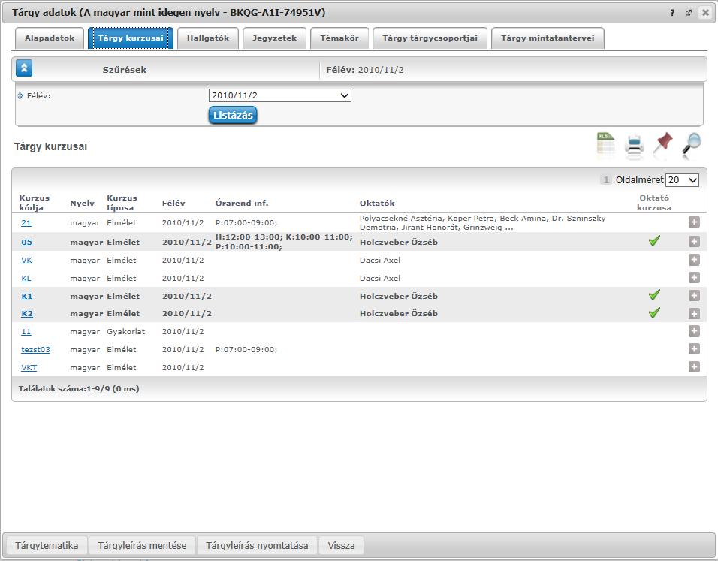Screen dimensions: 718x561
Task: Click Tárgyleírás mentése button
Action: click(142, 545)
